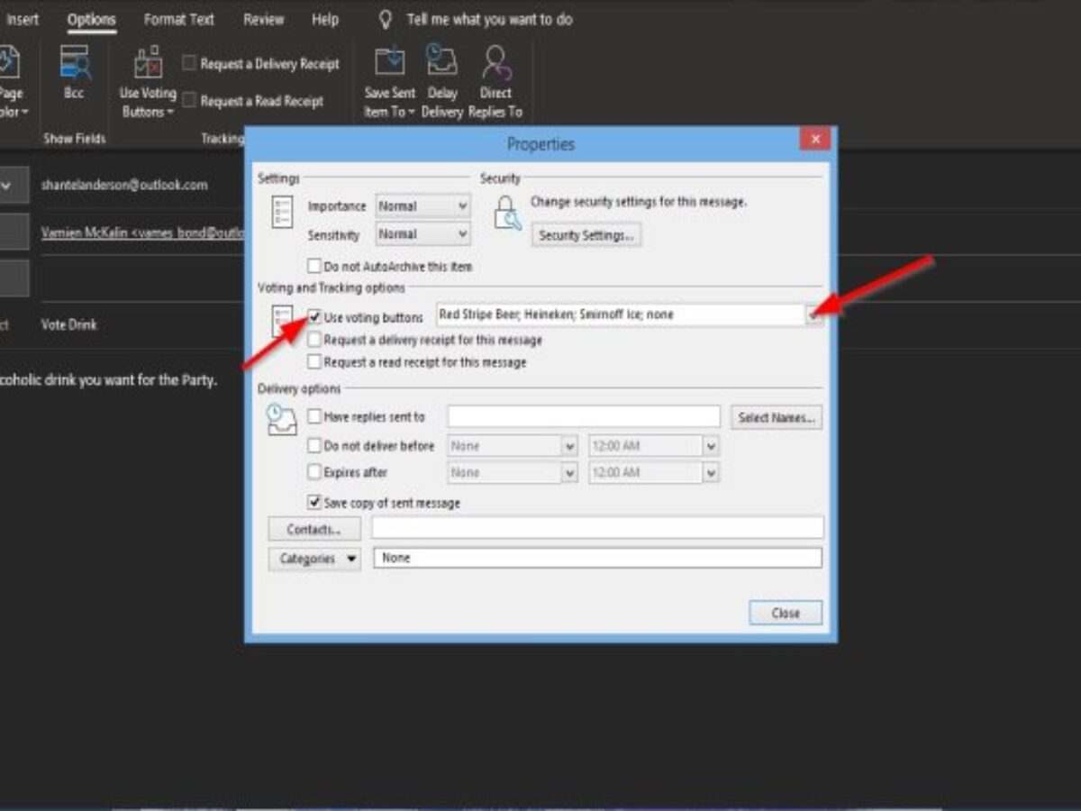Viewport: 1081px width, 811px height.
Task: Open the Do not deliver before time dropdown
Action: pyautogui.click(x=711, y=446)
